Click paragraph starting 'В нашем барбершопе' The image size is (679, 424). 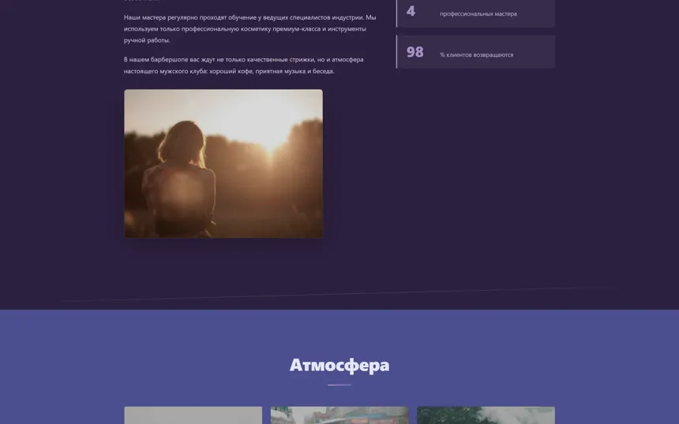(x=244, y=65)
